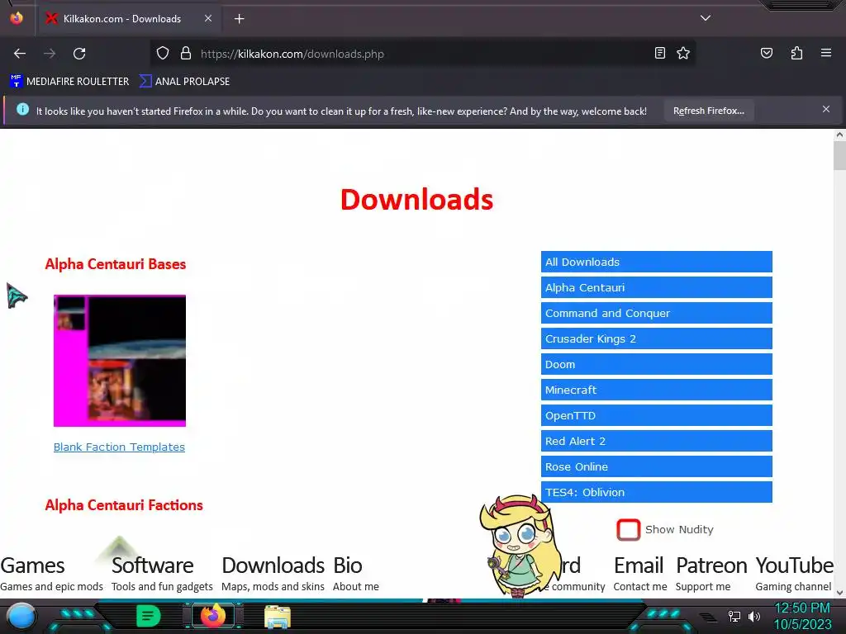Go to the Downloads footer link
The image size is (846, 634).
click(x=273, y=574)
